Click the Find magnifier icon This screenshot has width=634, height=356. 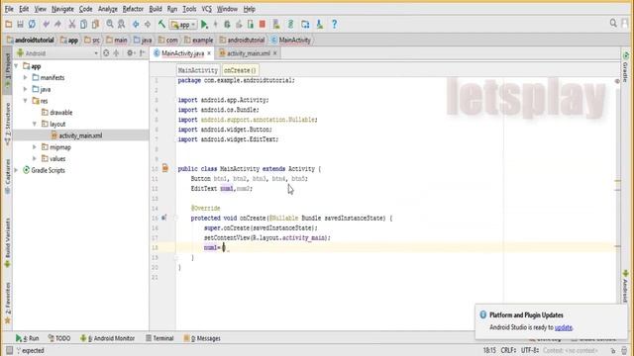pyautogui.click(x=110, y=24)
